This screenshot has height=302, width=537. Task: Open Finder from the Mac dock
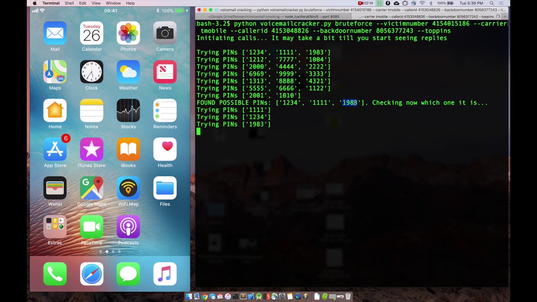click(x=189, y=297)
